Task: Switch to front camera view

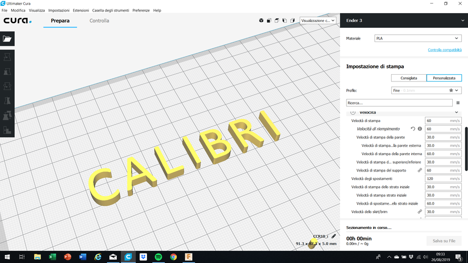Action: coord(269,21)
